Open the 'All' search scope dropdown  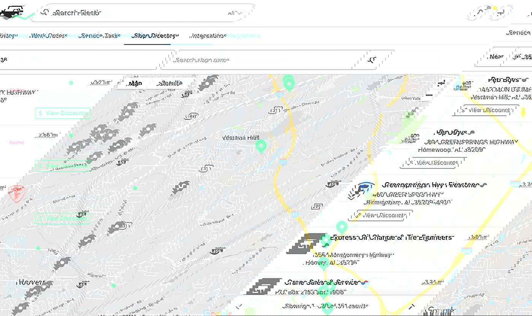pos(234,13)
